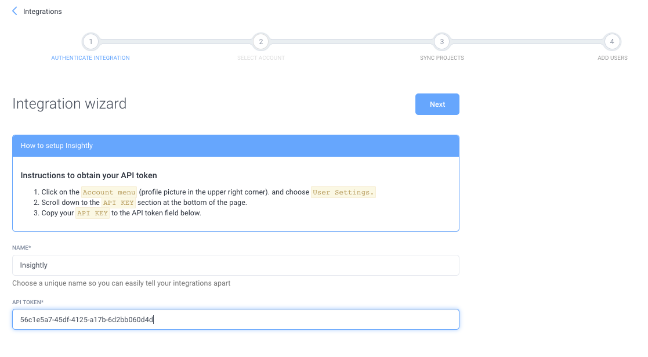This screenshot has width=648, height=357.
Task: Focus the API Token input field
Action: click(236, 319)
